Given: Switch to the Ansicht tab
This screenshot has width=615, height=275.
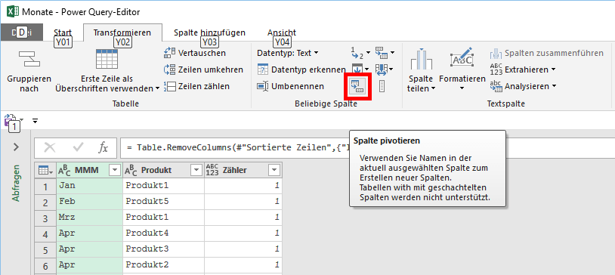Looking at the screenshot, I should point(282,32).
